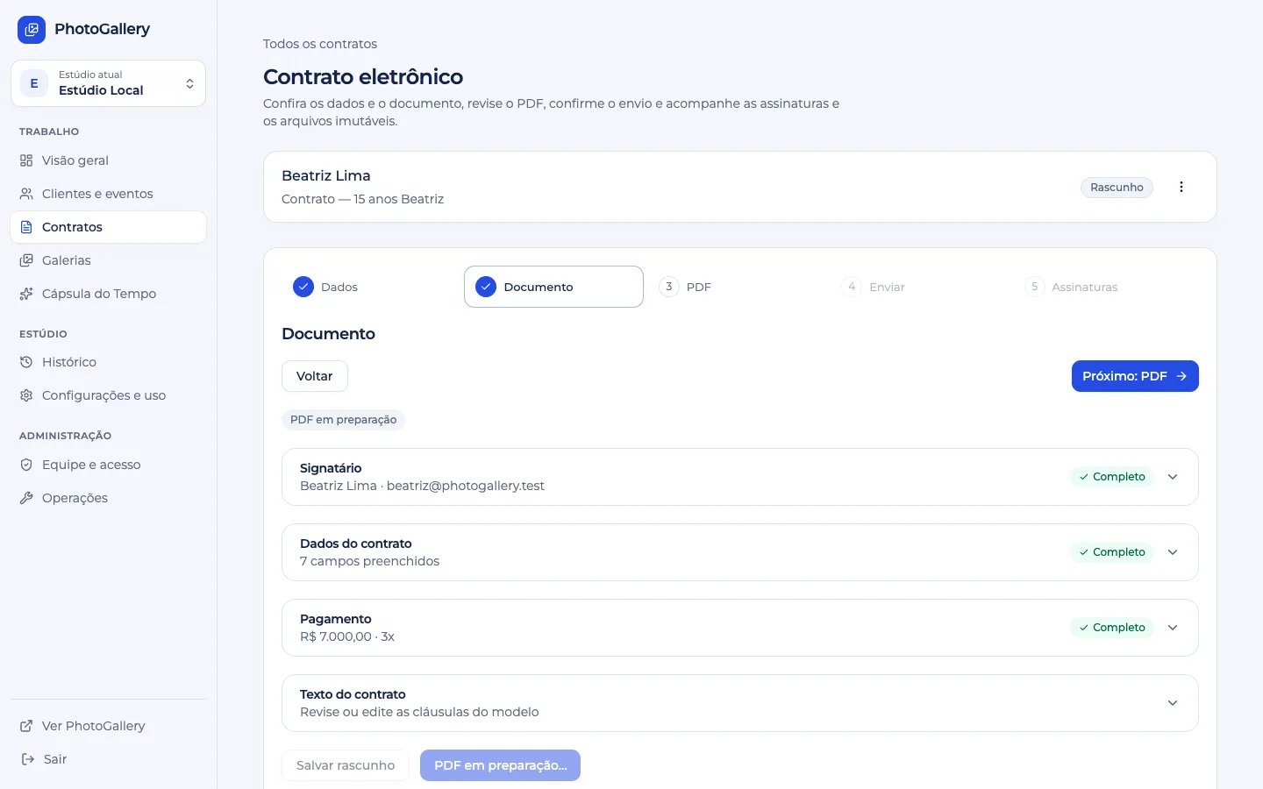Click Salvar rascunho button
The image size is (1263, 789).
click(x=346, y=765)
